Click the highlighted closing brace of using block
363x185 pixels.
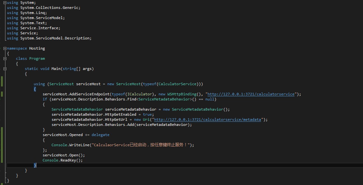coord(35,165)
